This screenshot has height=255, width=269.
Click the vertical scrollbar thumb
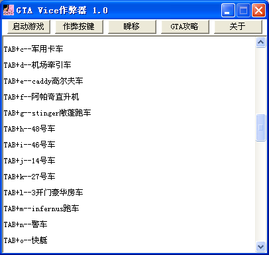point(260,127)
